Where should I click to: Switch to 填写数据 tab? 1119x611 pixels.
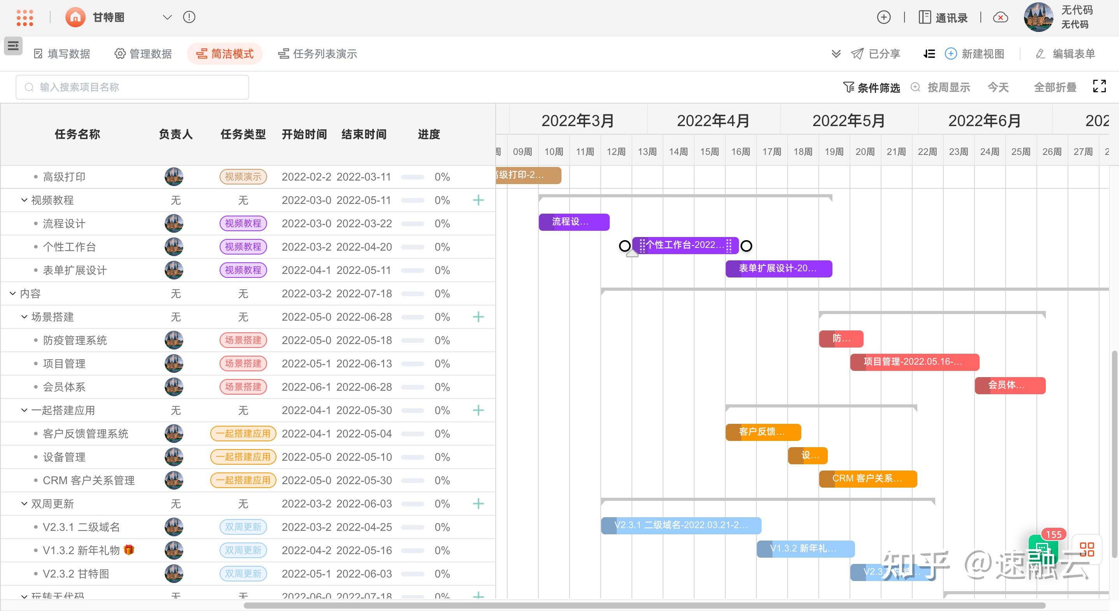point(62,54)
